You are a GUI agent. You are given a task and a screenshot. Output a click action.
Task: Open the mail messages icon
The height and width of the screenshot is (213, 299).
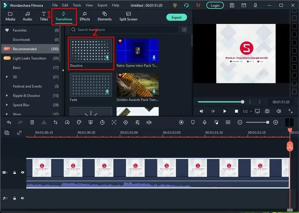point(244,5)
